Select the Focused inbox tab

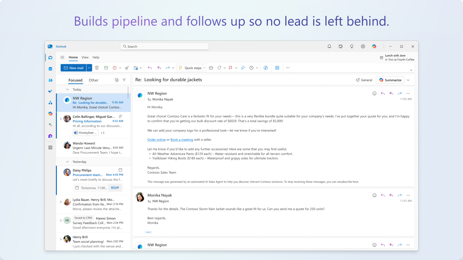pos(75,80)
